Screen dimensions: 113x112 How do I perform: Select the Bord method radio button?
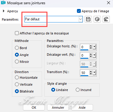coord(17,48)
